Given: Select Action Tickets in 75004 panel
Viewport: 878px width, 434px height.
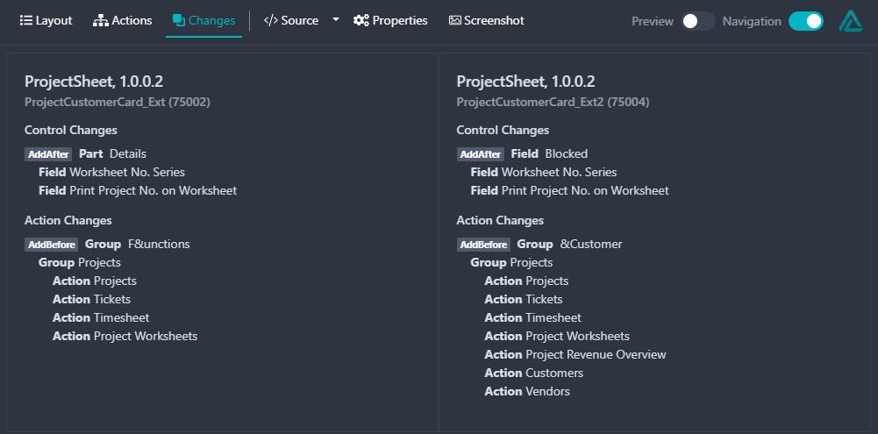Looking at the screenshot, I should point(524,299).
